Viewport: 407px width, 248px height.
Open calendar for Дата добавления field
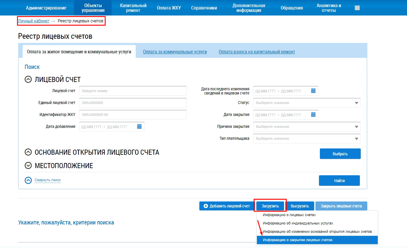[139, 127]
